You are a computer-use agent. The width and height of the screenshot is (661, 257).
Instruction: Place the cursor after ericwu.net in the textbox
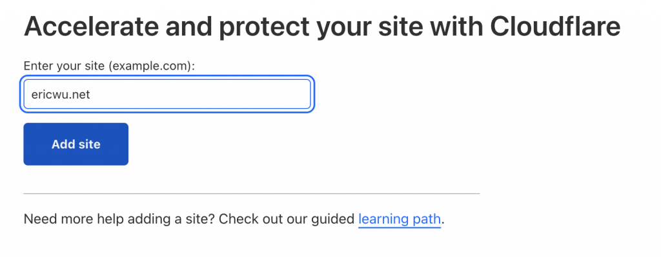click(x=92, y=95)
